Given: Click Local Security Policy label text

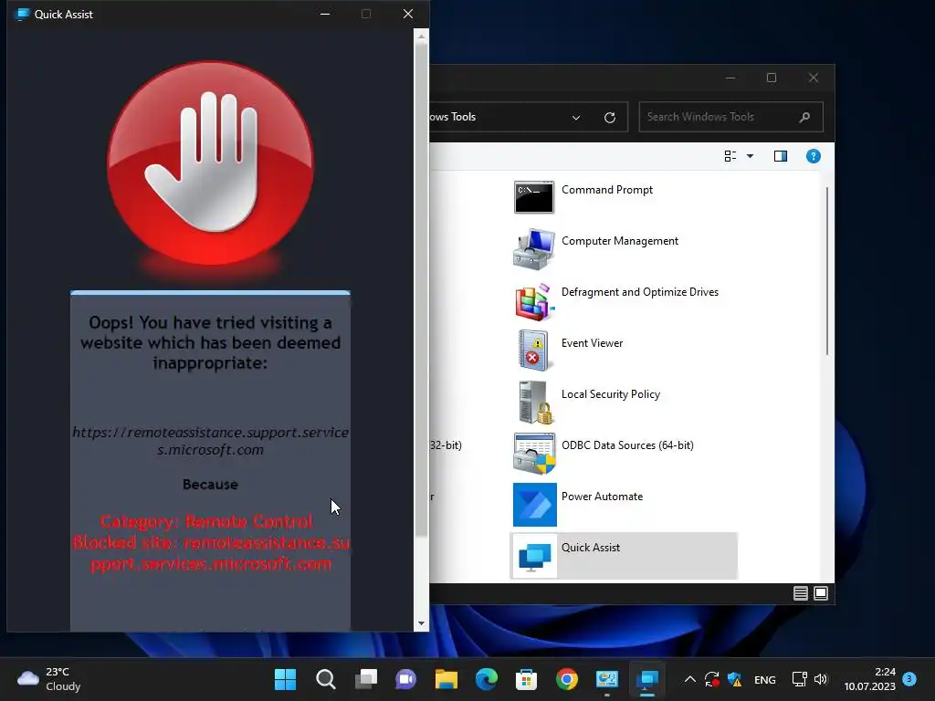Looking at the screenshot, I should coord(611,394).
